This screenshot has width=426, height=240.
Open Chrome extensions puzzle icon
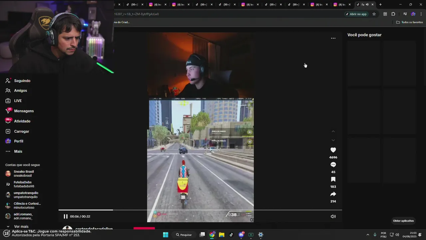393,14
